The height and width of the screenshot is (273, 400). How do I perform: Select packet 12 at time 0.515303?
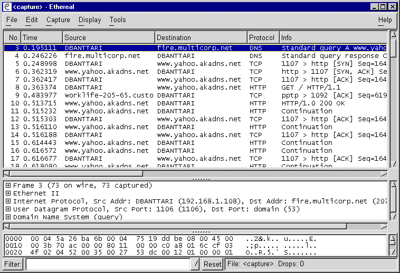pos(195,119)
